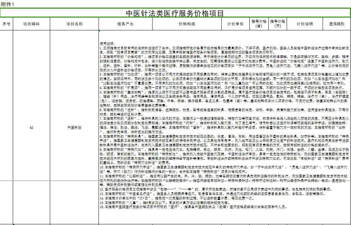Select the '医保类别' header cell
The width and height of the screenshot is (351, 225).
coord(336,24)
